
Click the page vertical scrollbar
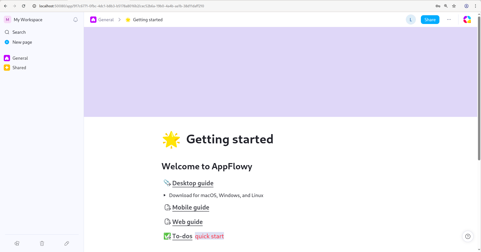pos(479,89)
